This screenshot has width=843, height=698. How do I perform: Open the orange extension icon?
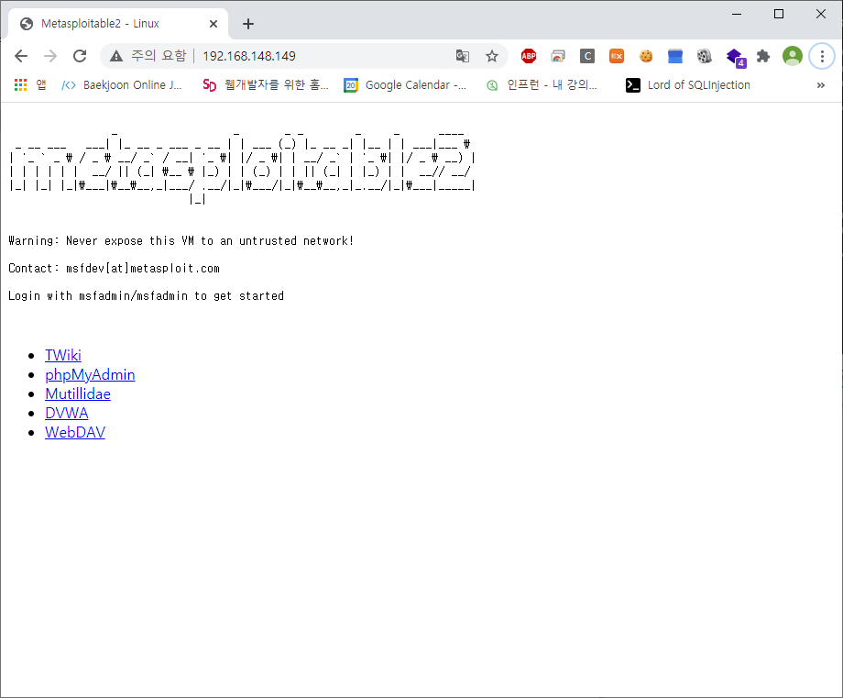click(x=617, y=56)
